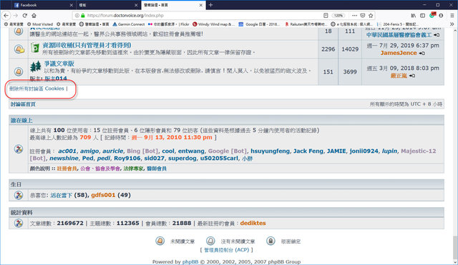Open latest post arrow beside JamesJence
Screen dimensions: 458x265
(x=422, y=53)
